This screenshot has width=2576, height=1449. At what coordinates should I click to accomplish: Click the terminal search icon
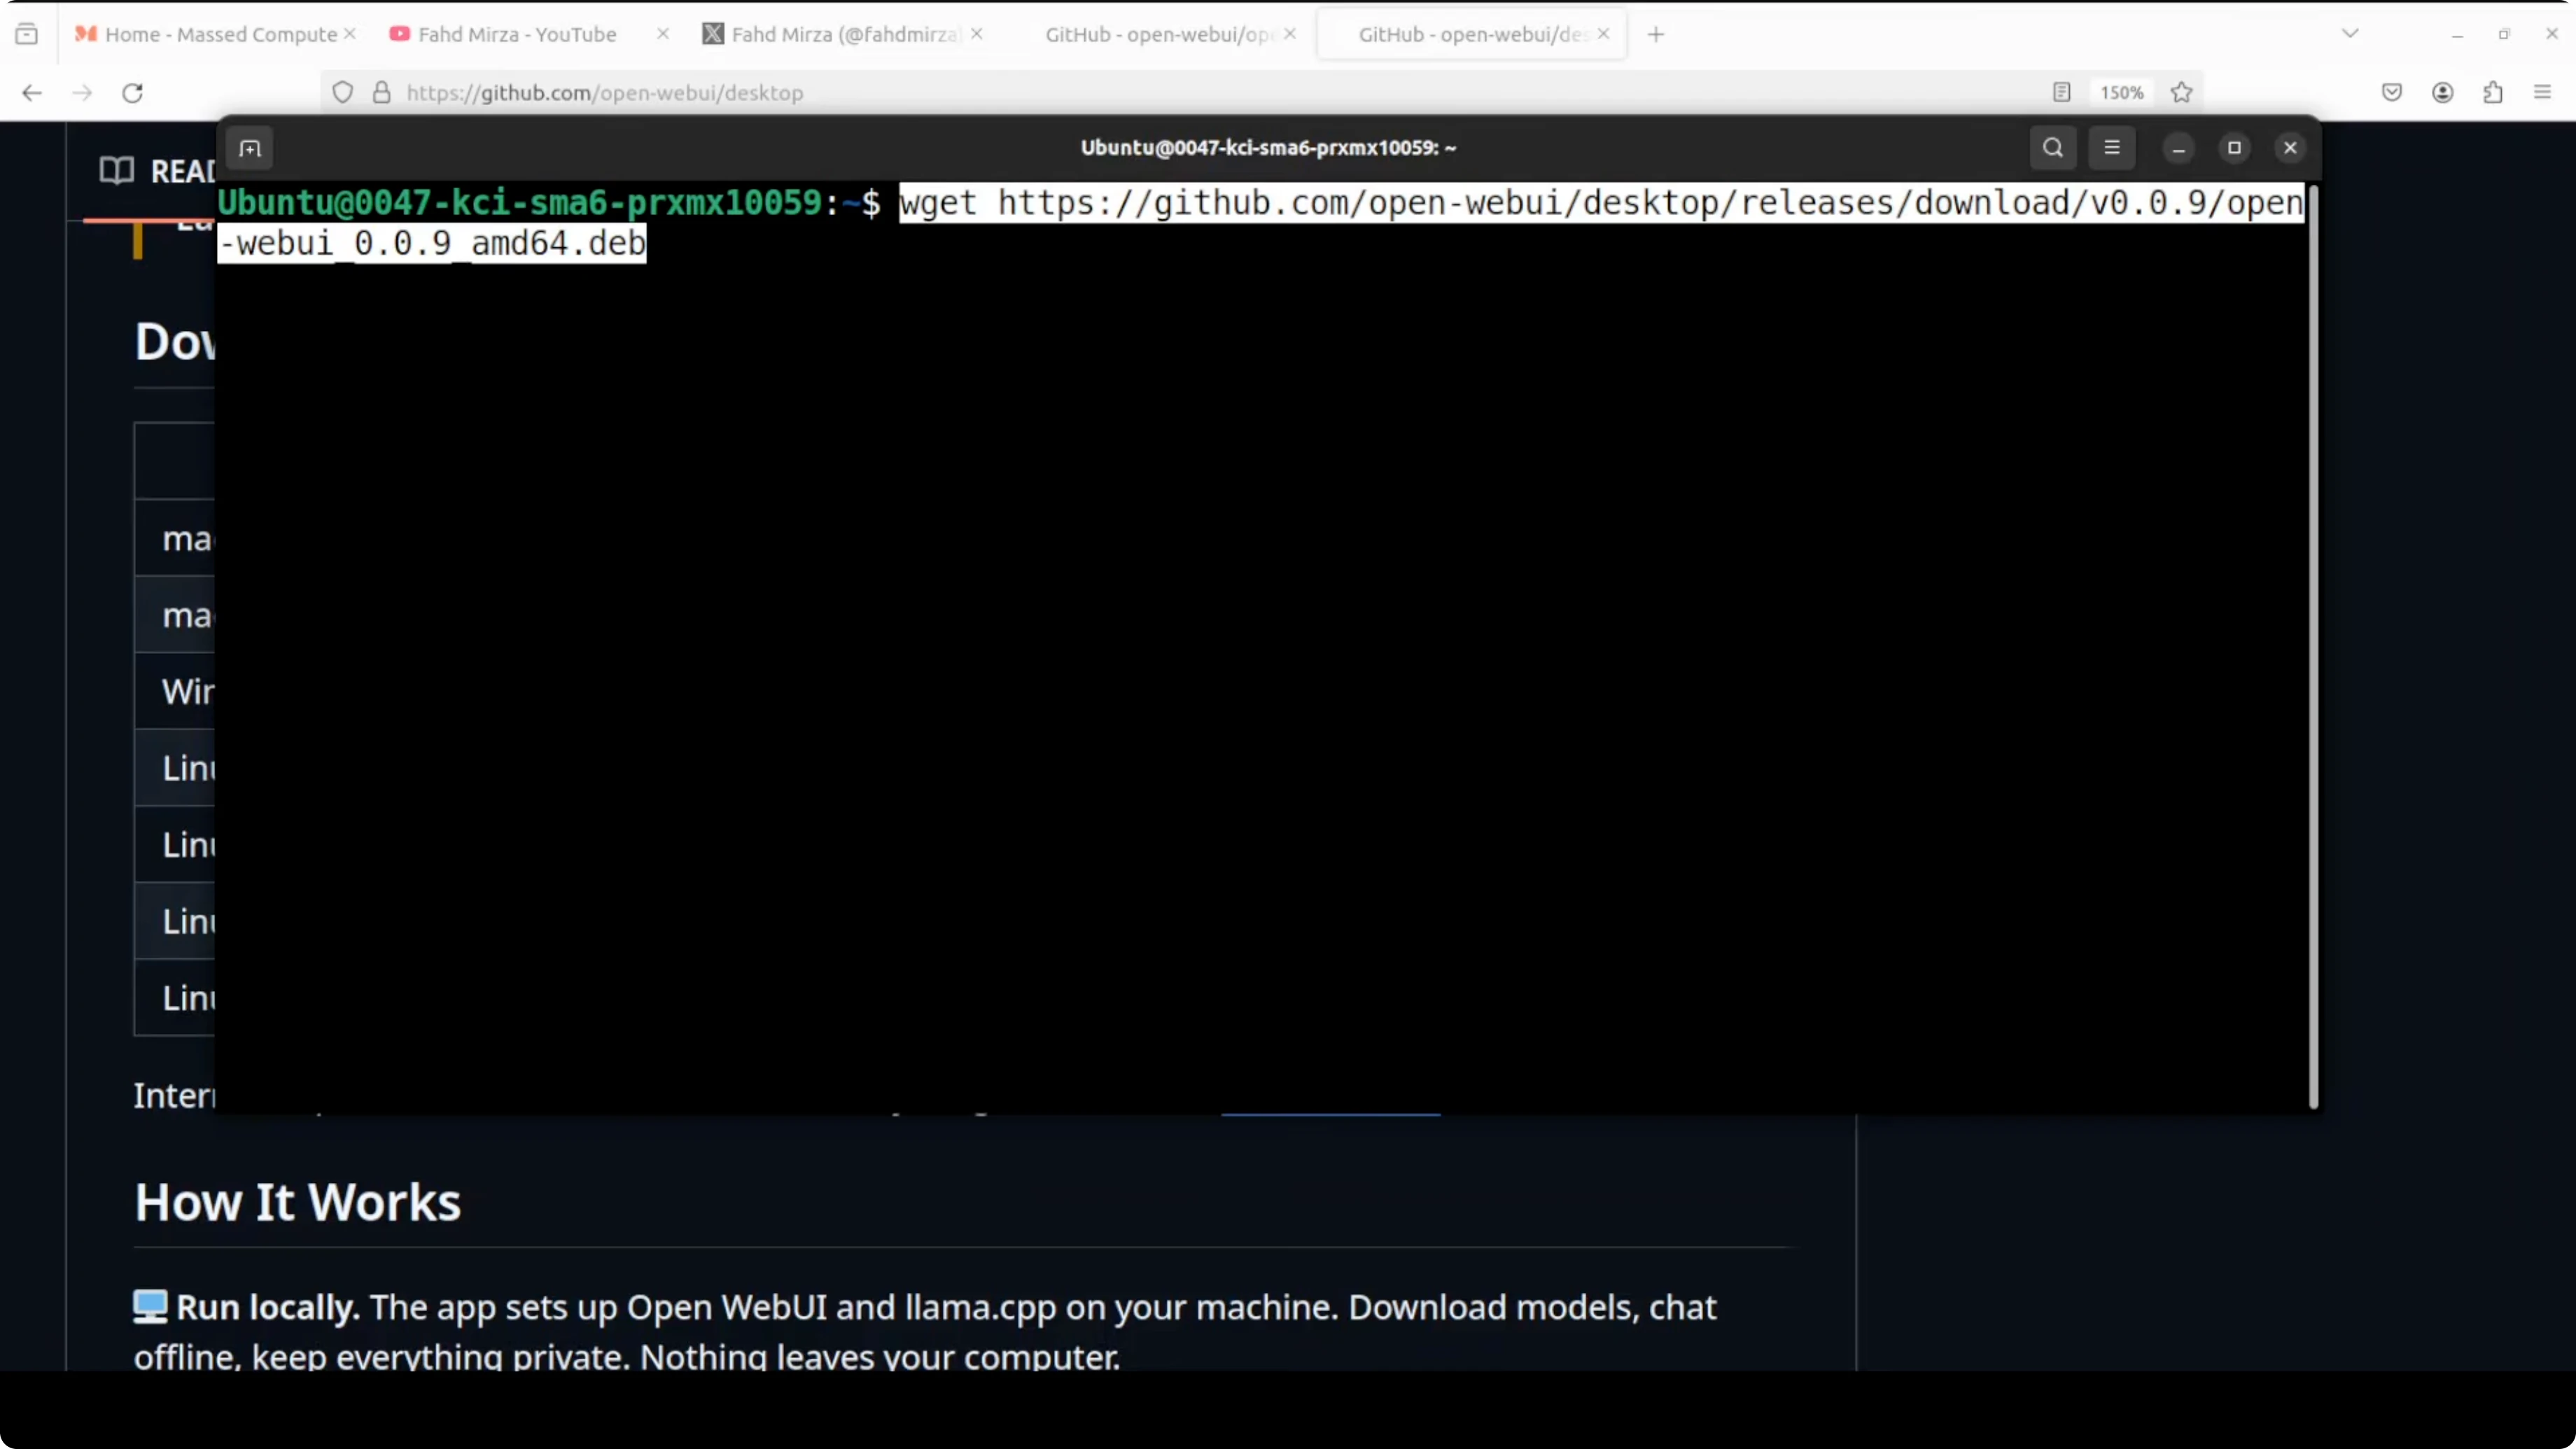click(x=2052, y=148)
